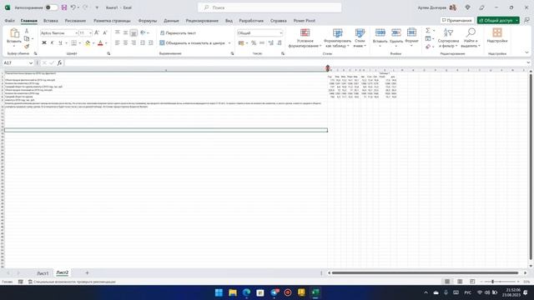Screen dimensions: 534x300
Task: Click the Decrease Font Size icon
Action: click(x=105, y=32)
